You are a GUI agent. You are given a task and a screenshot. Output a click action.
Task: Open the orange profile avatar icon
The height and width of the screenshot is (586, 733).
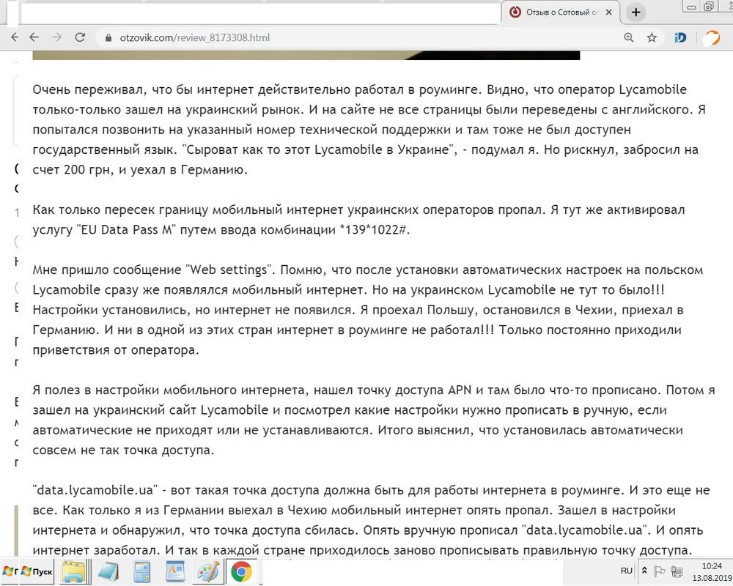click(712, 37)
